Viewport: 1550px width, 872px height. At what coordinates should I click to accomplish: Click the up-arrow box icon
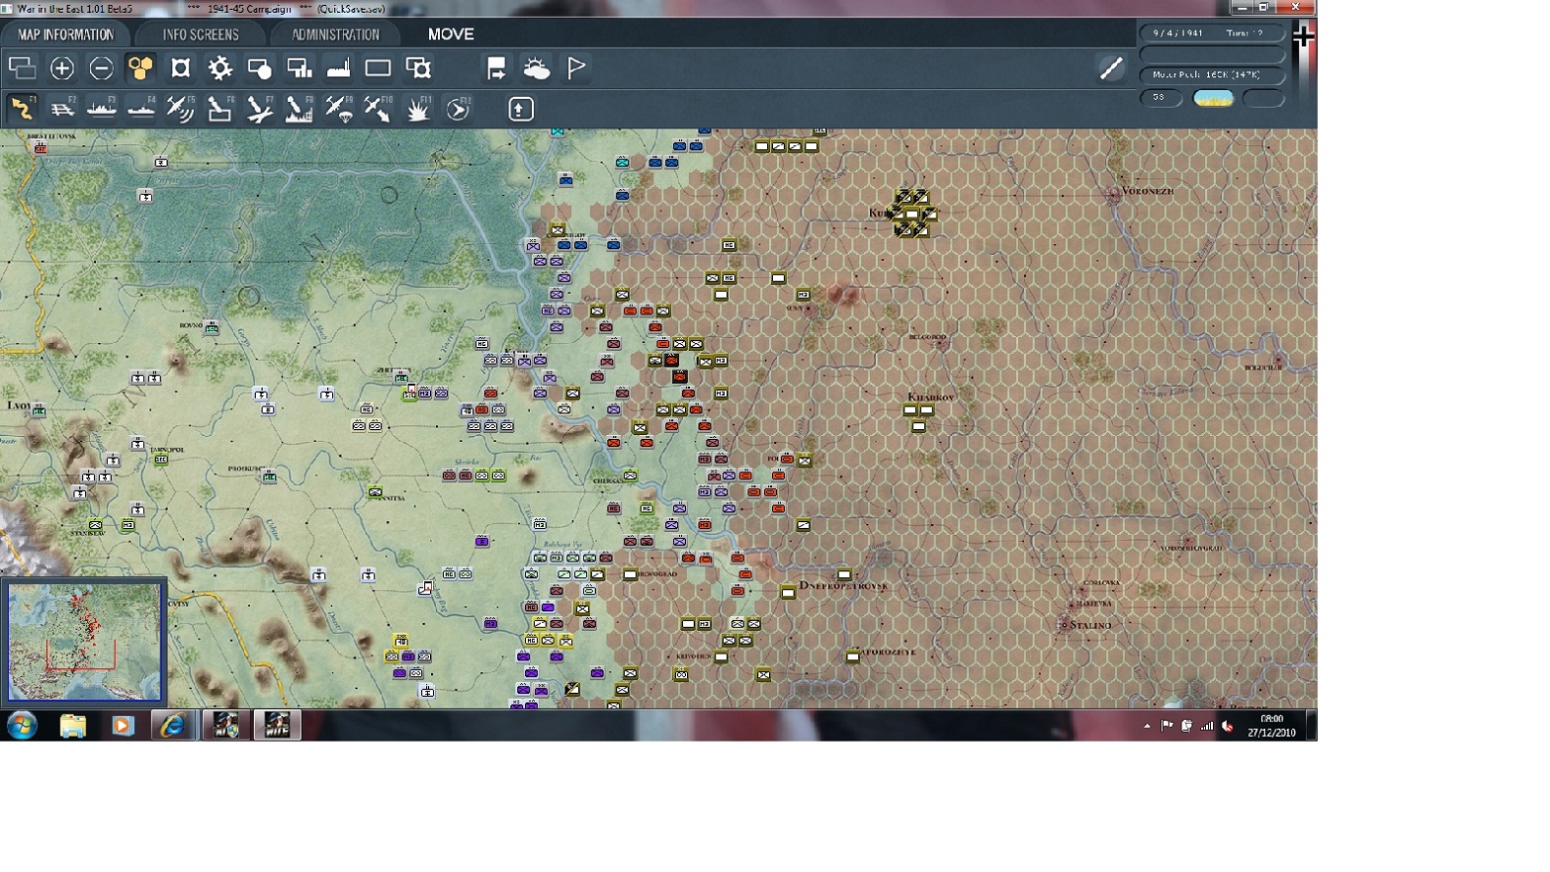521,109
